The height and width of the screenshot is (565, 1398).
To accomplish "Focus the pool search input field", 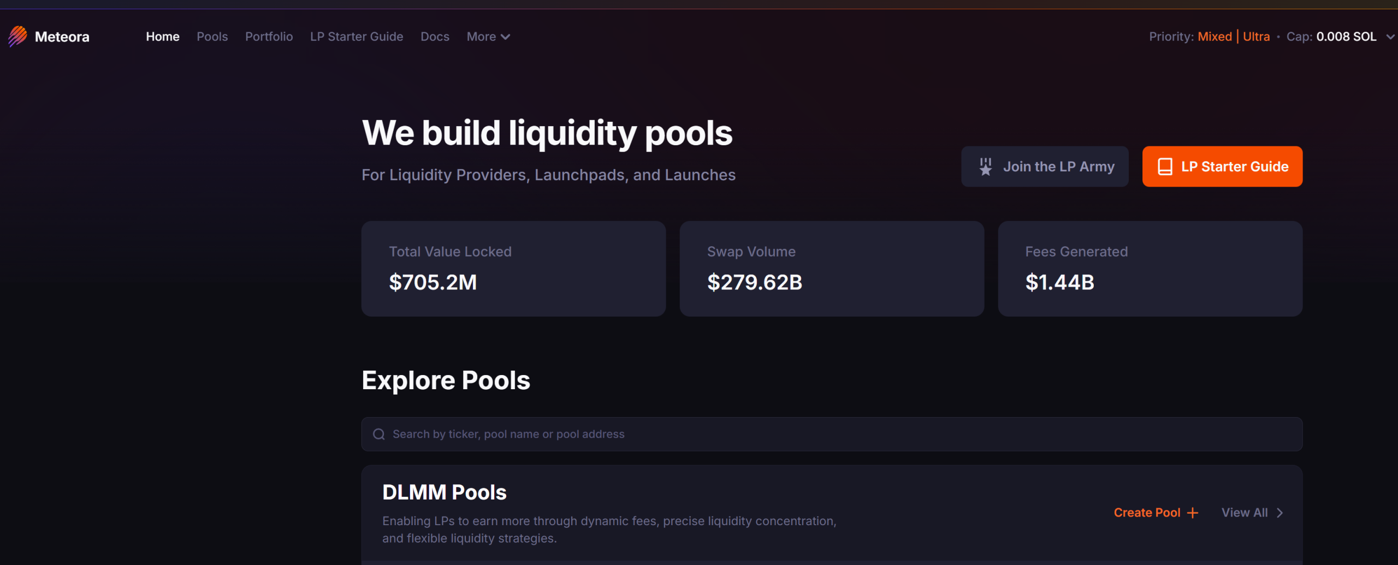I will [819, 435].
